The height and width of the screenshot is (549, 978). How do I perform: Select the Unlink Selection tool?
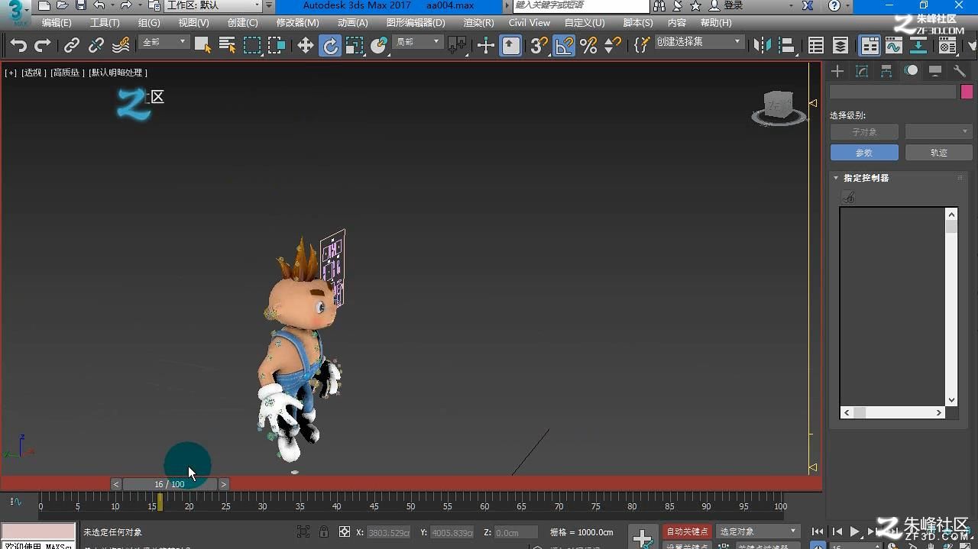96,46
